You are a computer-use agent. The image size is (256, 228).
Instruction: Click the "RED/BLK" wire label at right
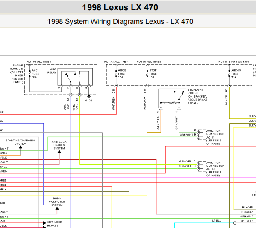click(247, 212)
